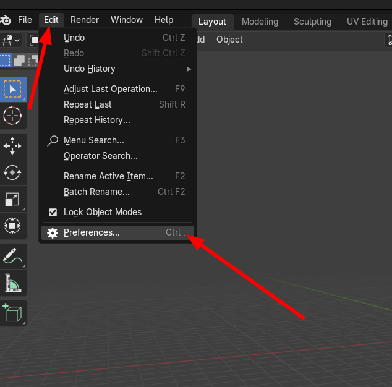Select the Add Cube tool
The image size is (392, 387).
click(12, 313)
